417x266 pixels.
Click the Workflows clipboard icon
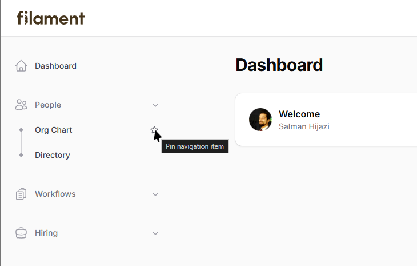(21, 194)
